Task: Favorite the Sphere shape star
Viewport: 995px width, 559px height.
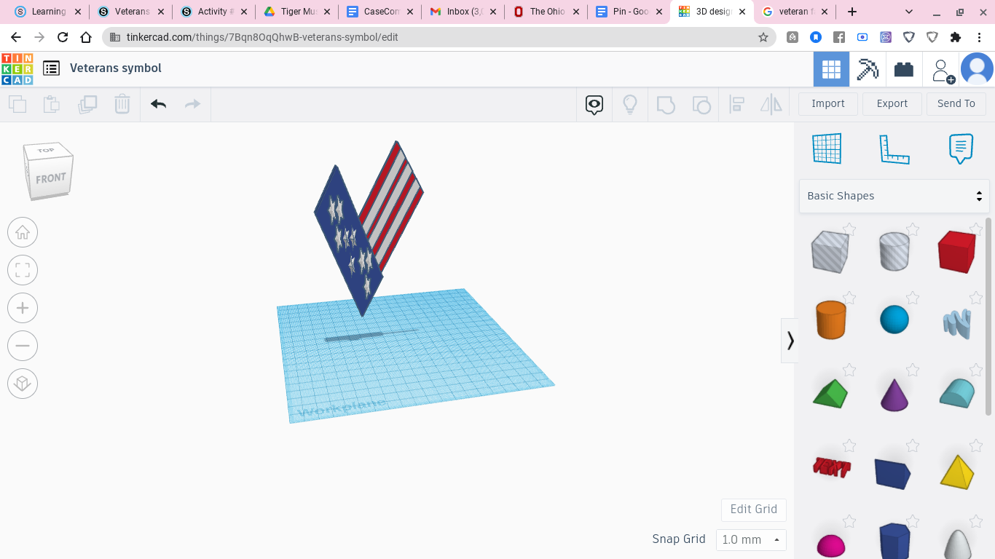Action: click(x=913, y=298)
